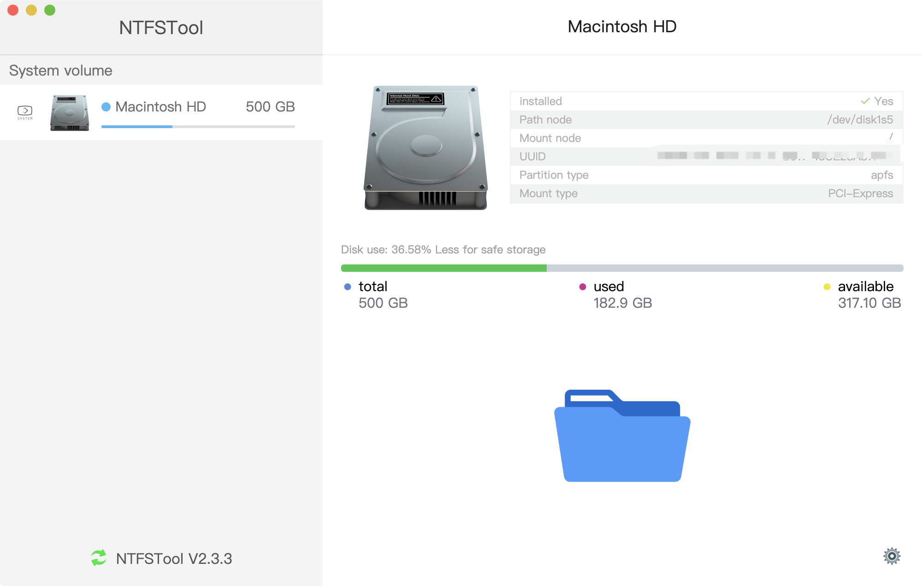Select the Macintosh HD volume entry
The height and width of the screenshot is (586, 922).
click(x=160, y=107)
